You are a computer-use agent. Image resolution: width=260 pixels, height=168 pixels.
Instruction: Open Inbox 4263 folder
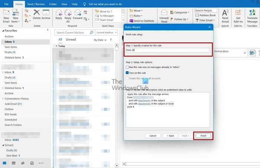(x=12, y=140)
